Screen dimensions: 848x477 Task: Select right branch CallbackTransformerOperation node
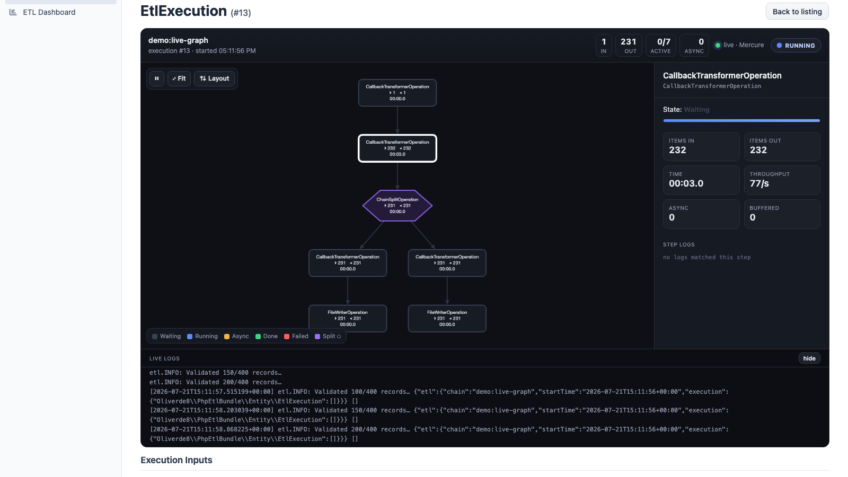click(447, 263)
